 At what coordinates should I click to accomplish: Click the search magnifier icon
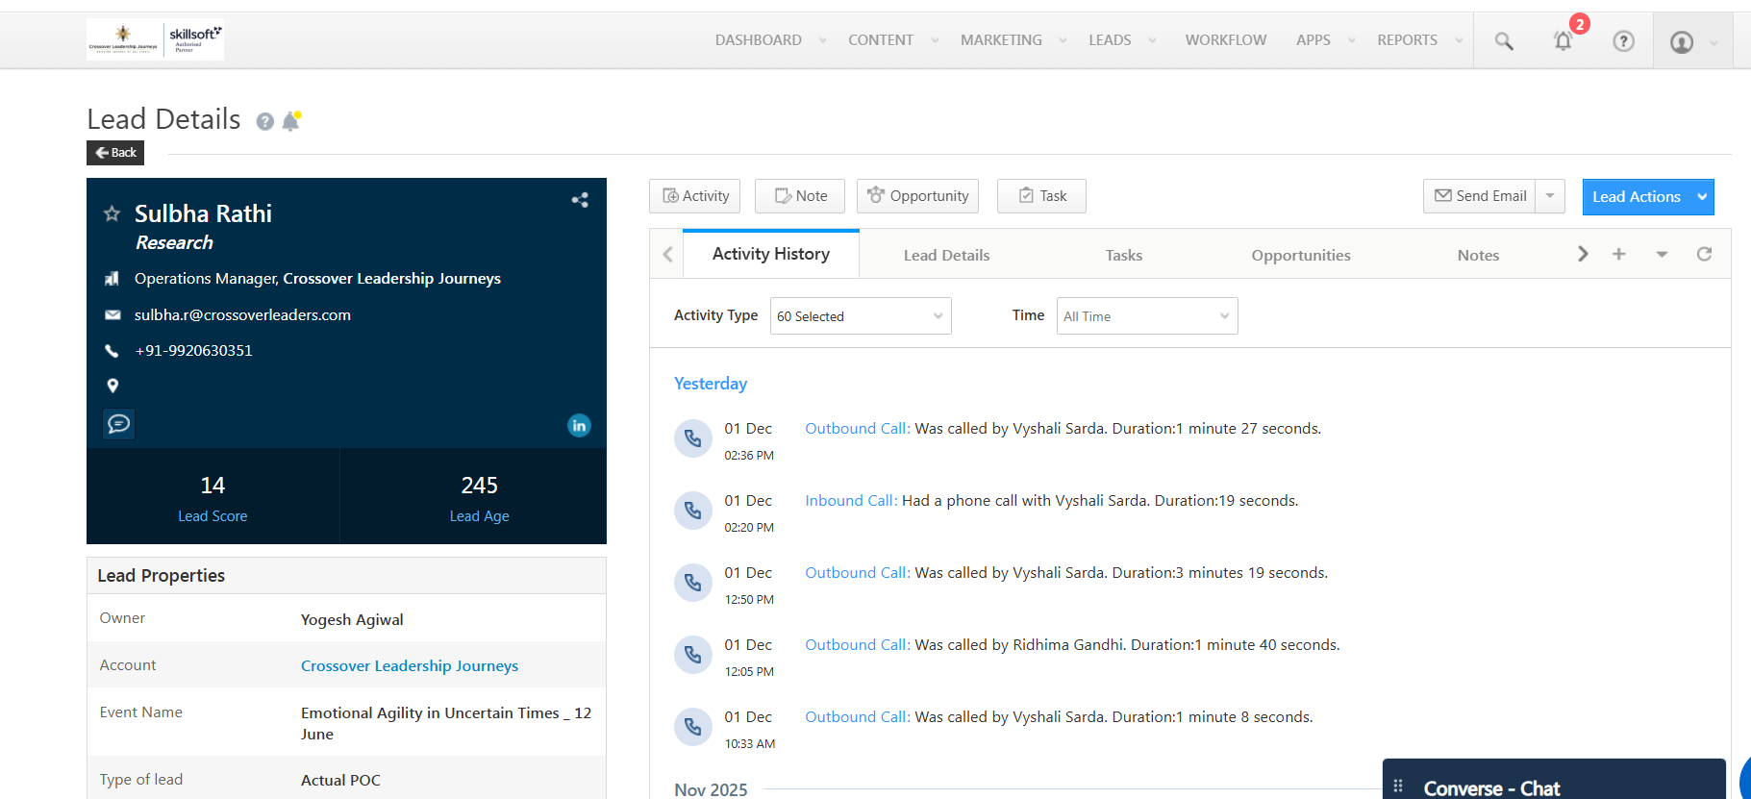(1504, 41)
